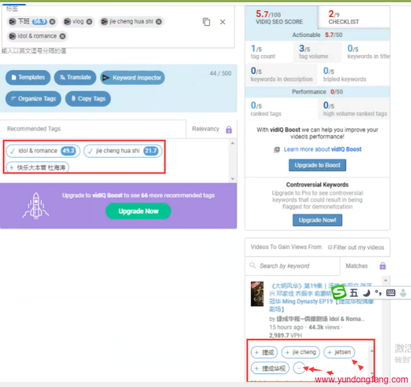Switch to the Checklist tab
This screenshot has width=411, height=387.
(353, 18)
